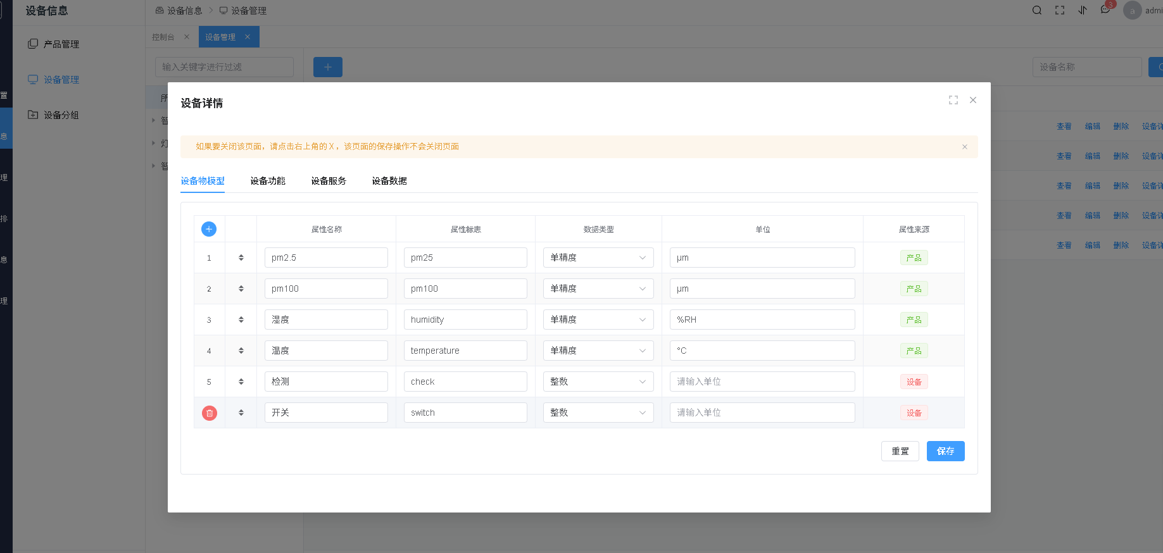Open the 设备服务 tab
Image resolution: width=1163 pixels, height=553 pixels.
pos(329,181)
